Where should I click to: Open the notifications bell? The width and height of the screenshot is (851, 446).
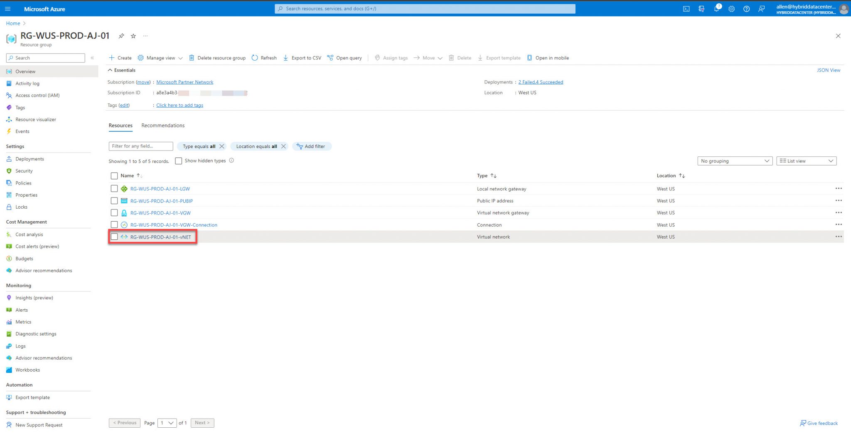tap(716, 8)
